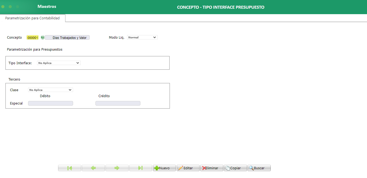This screenshot has height=178, width=367.
Task: Click the Especial Crédito input field
Action: click(x=118, y=103)
